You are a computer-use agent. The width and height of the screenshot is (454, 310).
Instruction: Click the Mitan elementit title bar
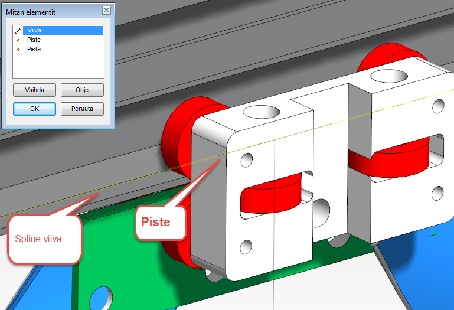pyautogui.click(x=47, y=11)
